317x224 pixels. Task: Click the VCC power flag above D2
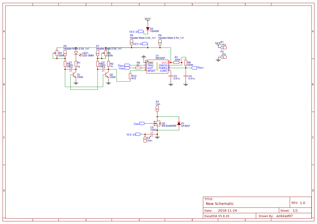tap(147, 19)
